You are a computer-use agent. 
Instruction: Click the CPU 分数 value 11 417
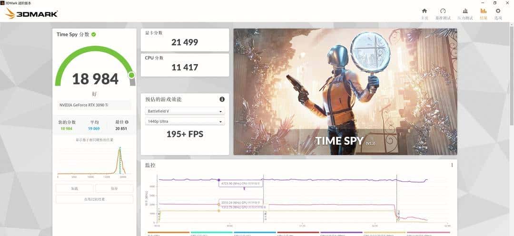point(185,67)
